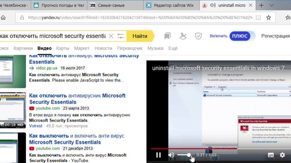
Task: Adjust the video volume slider
Action: pyautogui.click(x=184, y=155)
